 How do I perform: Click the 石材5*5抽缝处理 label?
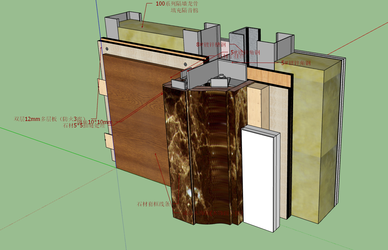coord(84,126)
